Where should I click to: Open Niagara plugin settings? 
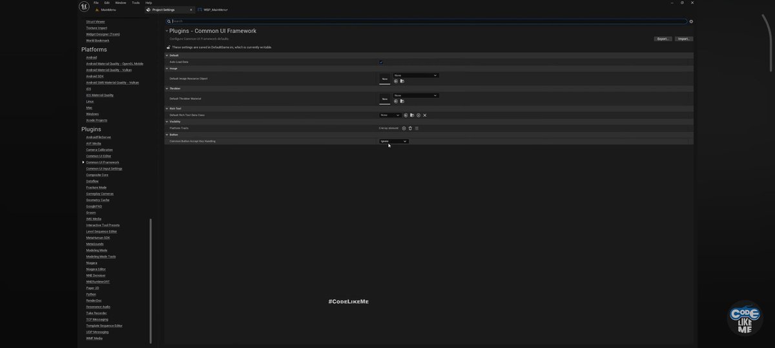pyautogui.click(x=92, y=263)
